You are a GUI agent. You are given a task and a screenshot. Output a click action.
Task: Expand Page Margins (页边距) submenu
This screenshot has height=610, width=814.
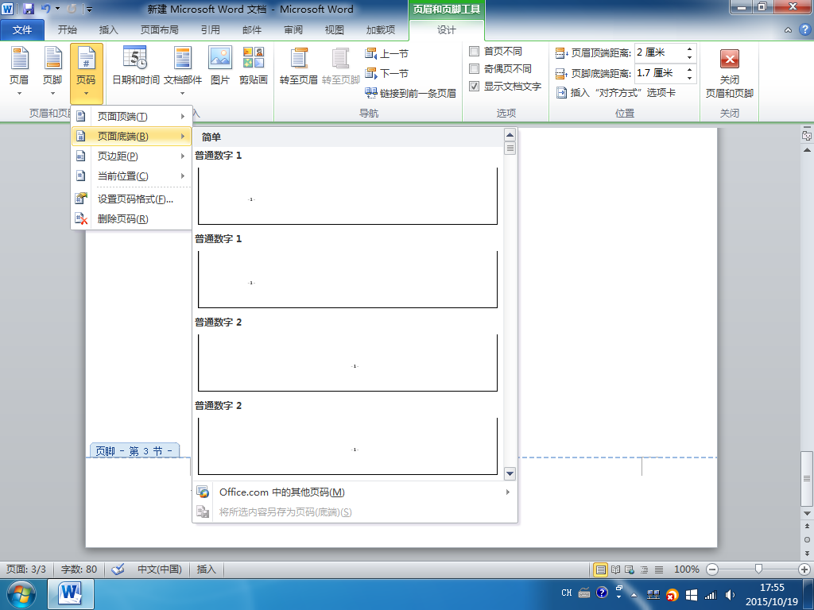coord(131,156)
